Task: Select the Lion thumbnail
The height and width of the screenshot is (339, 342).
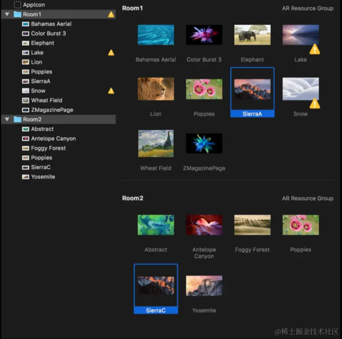Action: [x=156, y=89]
